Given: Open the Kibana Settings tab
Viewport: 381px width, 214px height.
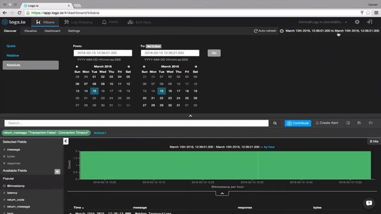Looking at the screenshot, I should (74, 31).
